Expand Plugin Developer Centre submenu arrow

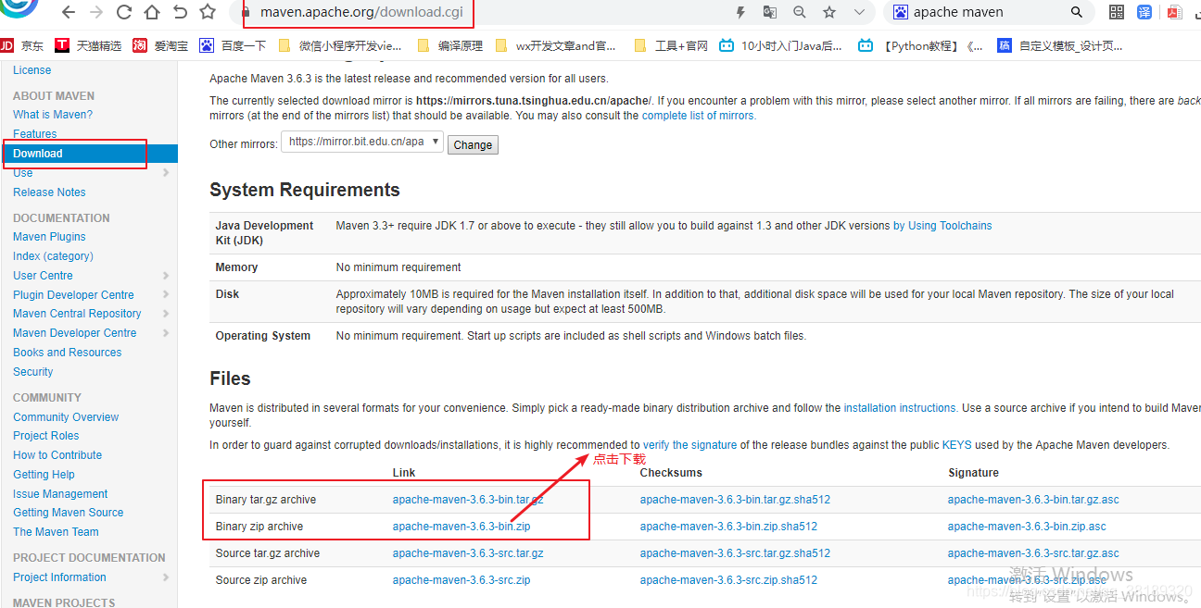166,295
